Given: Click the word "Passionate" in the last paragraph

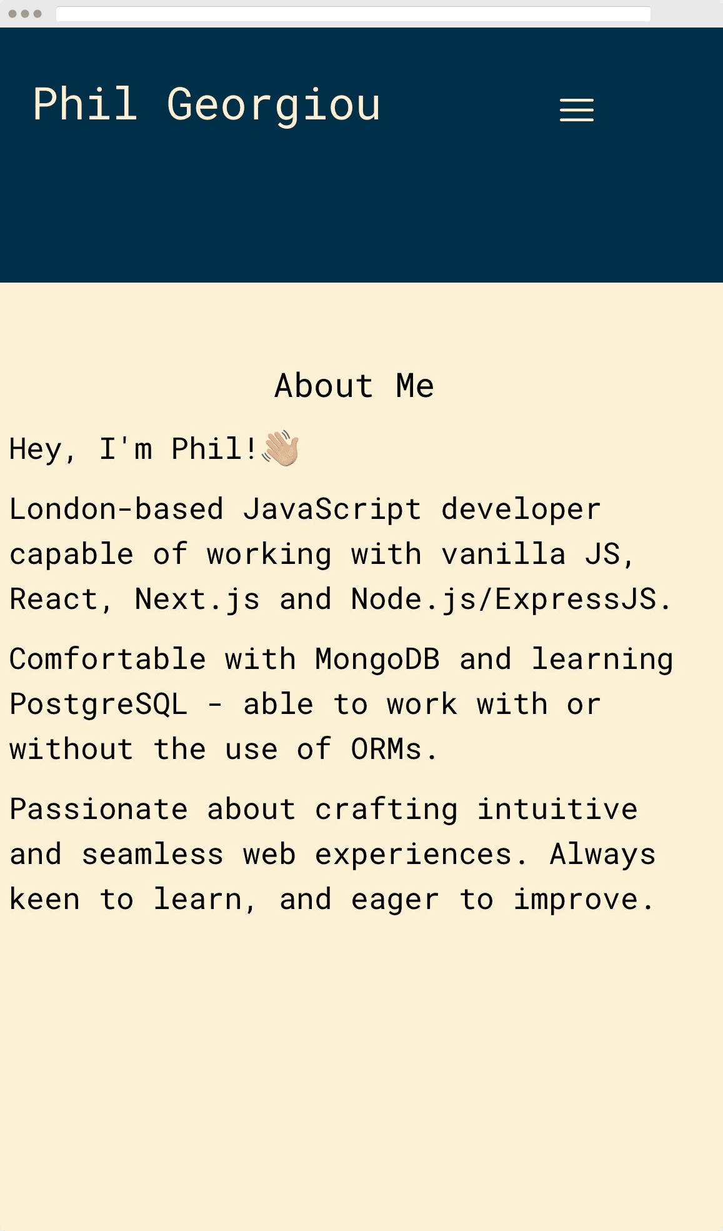Looking at the screenshot, I should (99, 809).
